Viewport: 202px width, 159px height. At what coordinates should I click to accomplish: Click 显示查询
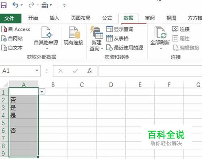pos(120,29)
